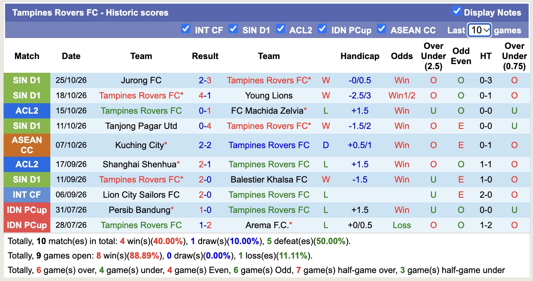
Task: Open the Last games count dropdown
Action: point(479,30)
